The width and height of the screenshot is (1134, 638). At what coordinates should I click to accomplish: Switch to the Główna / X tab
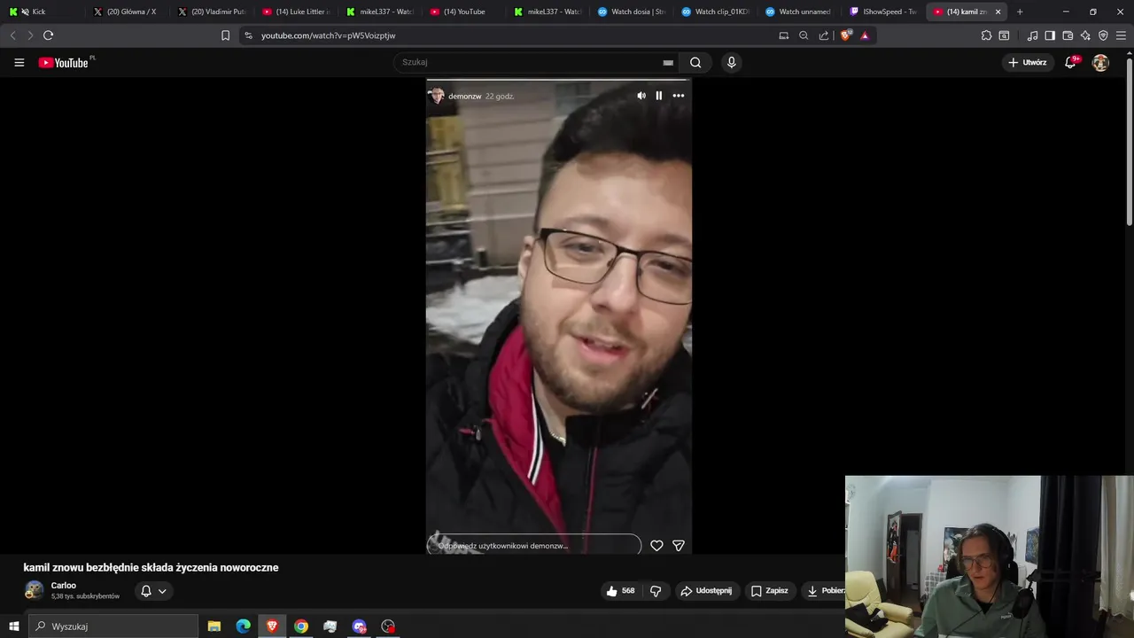[127, 12]
